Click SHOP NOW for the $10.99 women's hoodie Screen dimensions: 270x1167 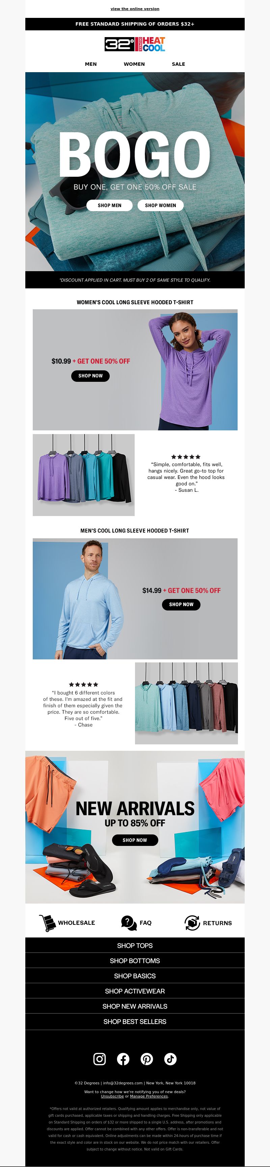(90, 375)
